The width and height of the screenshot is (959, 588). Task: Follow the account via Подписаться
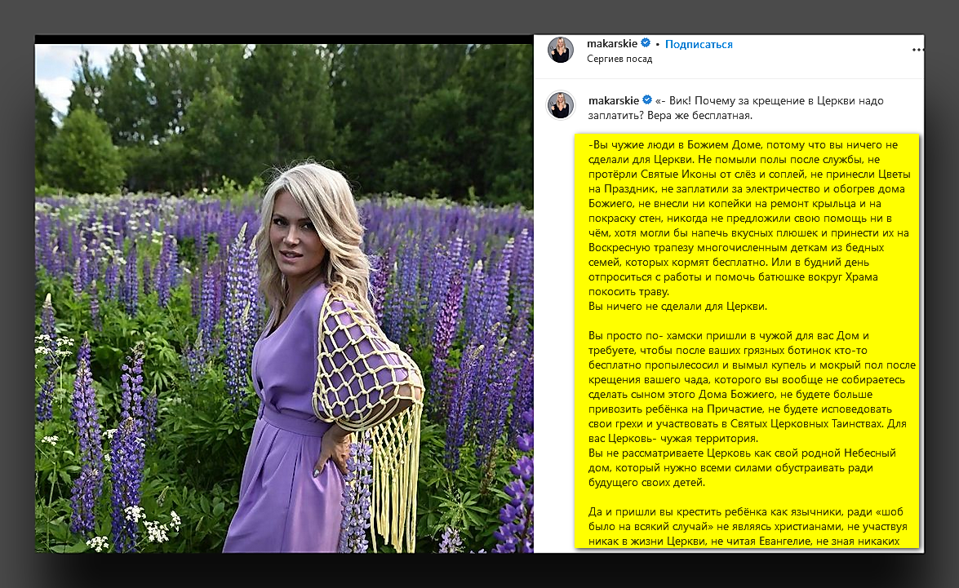click(x=699, y=44)
